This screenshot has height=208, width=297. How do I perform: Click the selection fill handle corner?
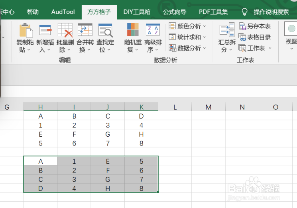point(158,192)
